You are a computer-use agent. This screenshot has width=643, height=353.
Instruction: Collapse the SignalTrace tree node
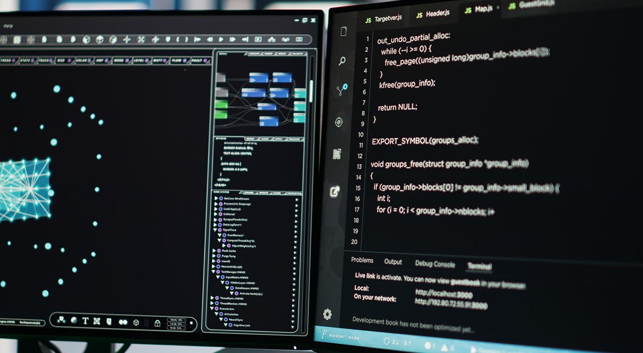pos(215,230)
